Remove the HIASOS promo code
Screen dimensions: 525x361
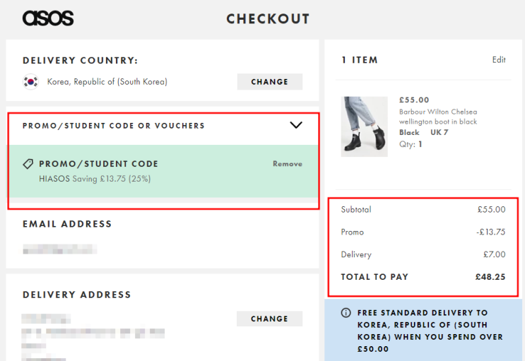[288, 164]
